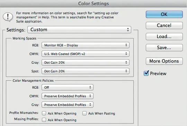Viewport: 187px width, 126px height.
Task: Open the CMYK working space dropdown
Action: [x=86, y=54]
